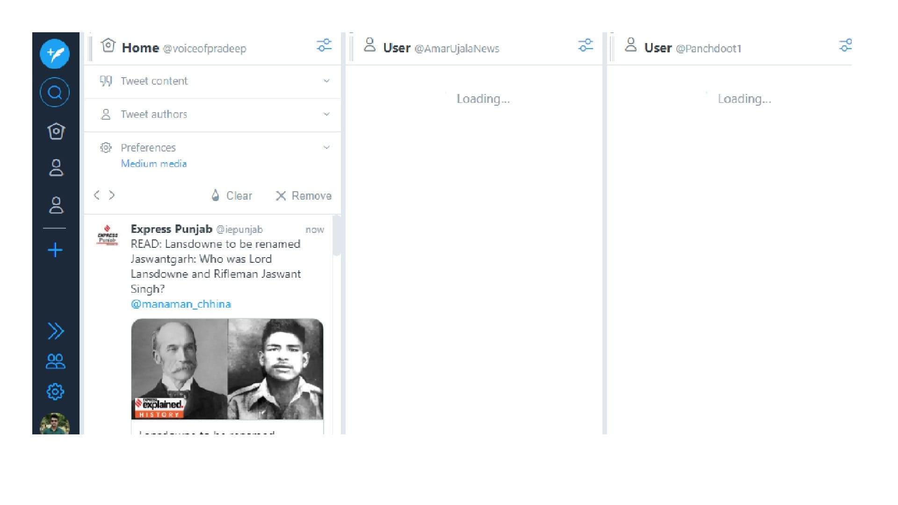898x505 pixels.
Task: Move Home column left with arrow
Action: pyautogui.click(x=96, y=195)
